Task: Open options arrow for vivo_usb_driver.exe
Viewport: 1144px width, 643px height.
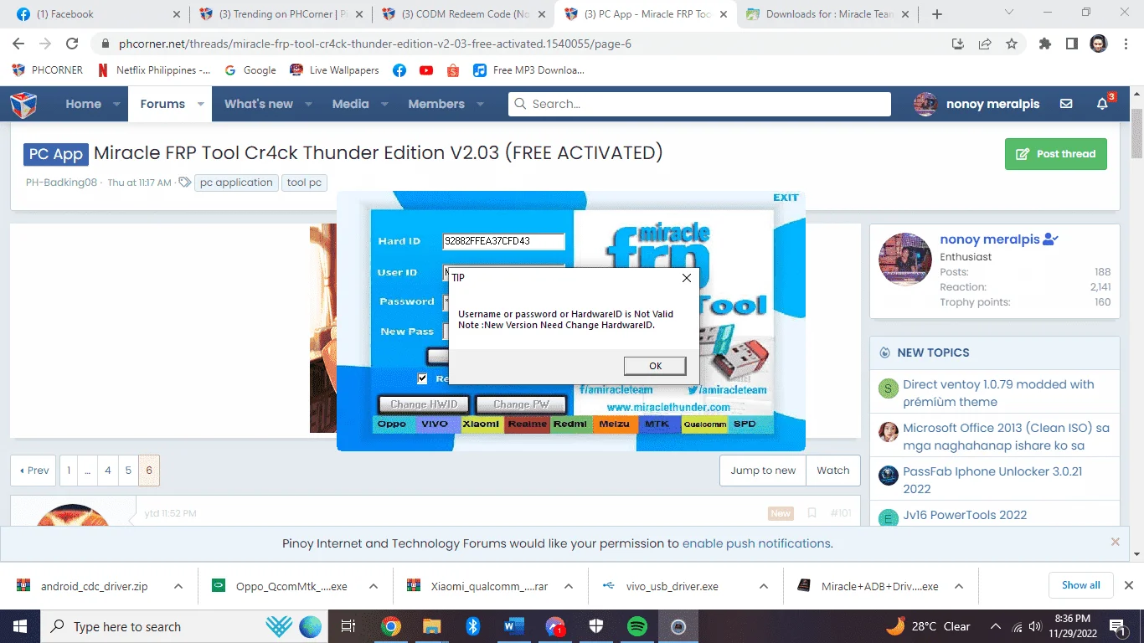Action: 764,586
